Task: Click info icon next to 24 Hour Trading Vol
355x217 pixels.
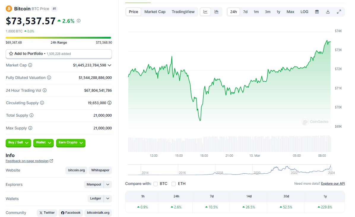Action: pos(45,90)
